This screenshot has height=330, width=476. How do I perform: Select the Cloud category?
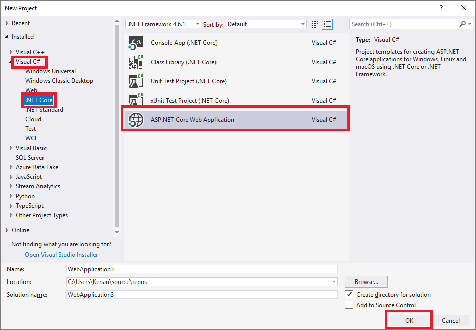pyautogui.click(x=33, y=119)
